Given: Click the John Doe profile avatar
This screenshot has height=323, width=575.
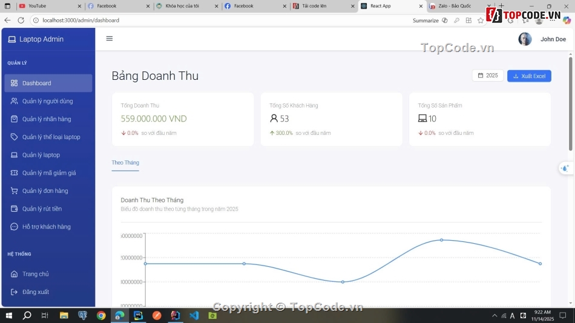Looking at the screenshot, I should 525,39.
